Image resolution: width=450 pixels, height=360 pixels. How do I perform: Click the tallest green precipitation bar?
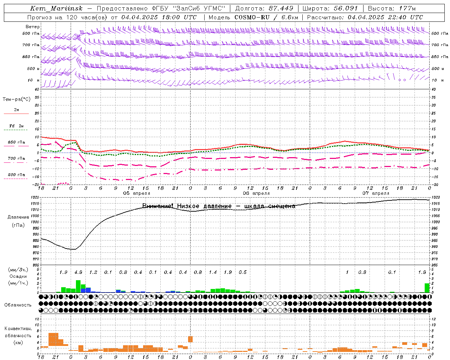[78, 286]
